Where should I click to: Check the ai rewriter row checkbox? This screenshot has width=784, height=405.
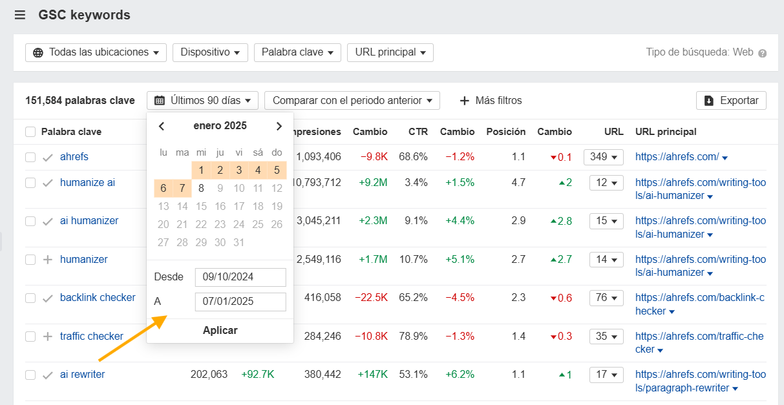pos(30,375)
